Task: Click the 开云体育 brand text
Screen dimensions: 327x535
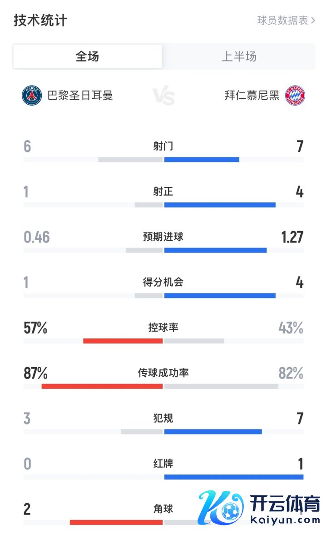Action: click(285, 504)
